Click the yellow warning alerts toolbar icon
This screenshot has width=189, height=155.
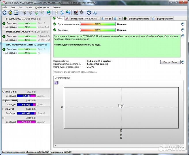(x=10, y=13)
